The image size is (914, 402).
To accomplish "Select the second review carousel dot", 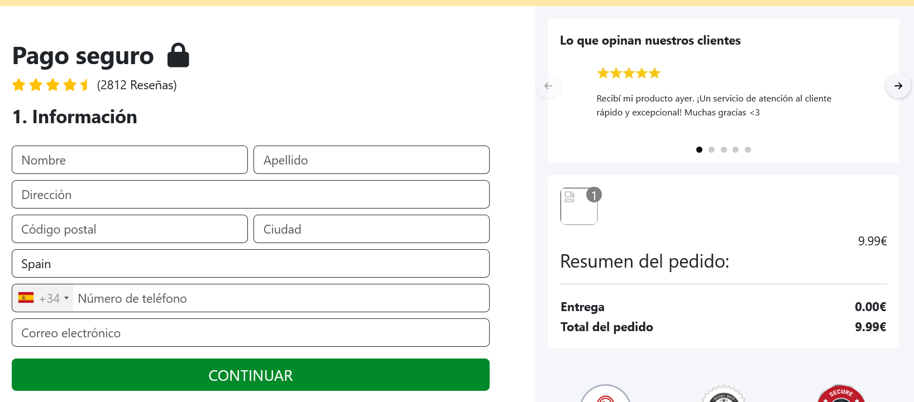I will point(711,149).
